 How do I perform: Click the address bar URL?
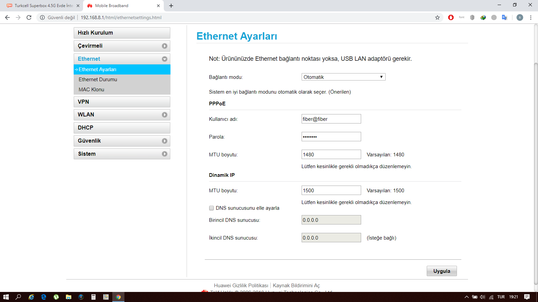coord(121,17)
